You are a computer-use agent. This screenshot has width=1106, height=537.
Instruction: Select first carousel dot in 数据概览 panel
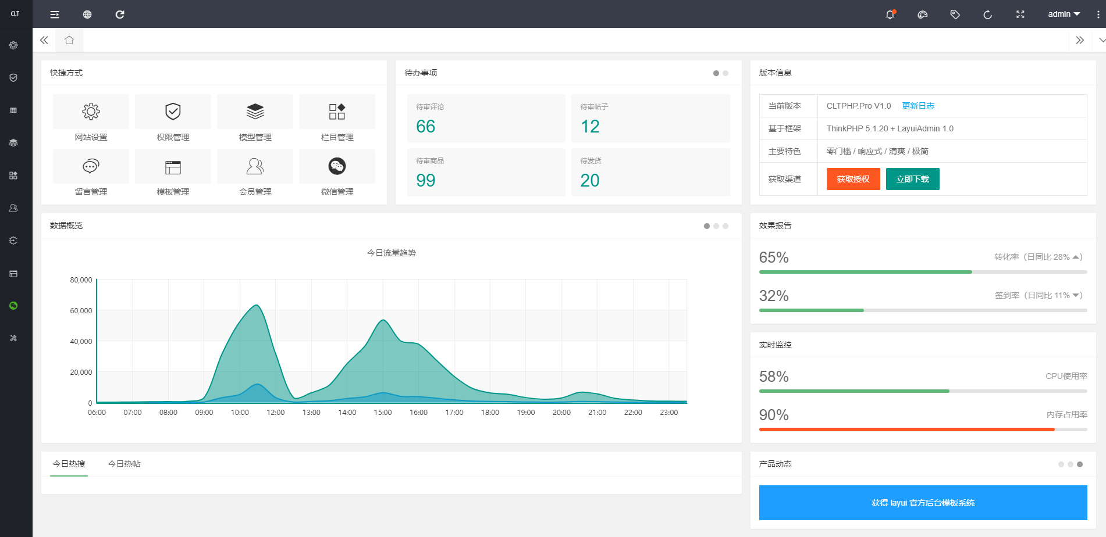[707, 226]
